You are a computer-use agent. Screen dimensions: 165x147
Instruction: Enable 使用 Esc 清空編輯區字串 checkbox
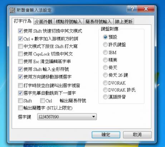[x=20, y=62]
